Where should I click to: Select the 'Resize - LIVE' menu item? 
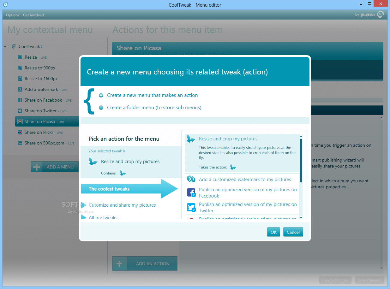point(36,57)
